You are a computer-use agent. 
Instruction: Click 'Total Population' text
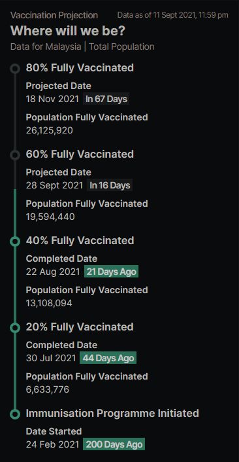coord(121,47)
